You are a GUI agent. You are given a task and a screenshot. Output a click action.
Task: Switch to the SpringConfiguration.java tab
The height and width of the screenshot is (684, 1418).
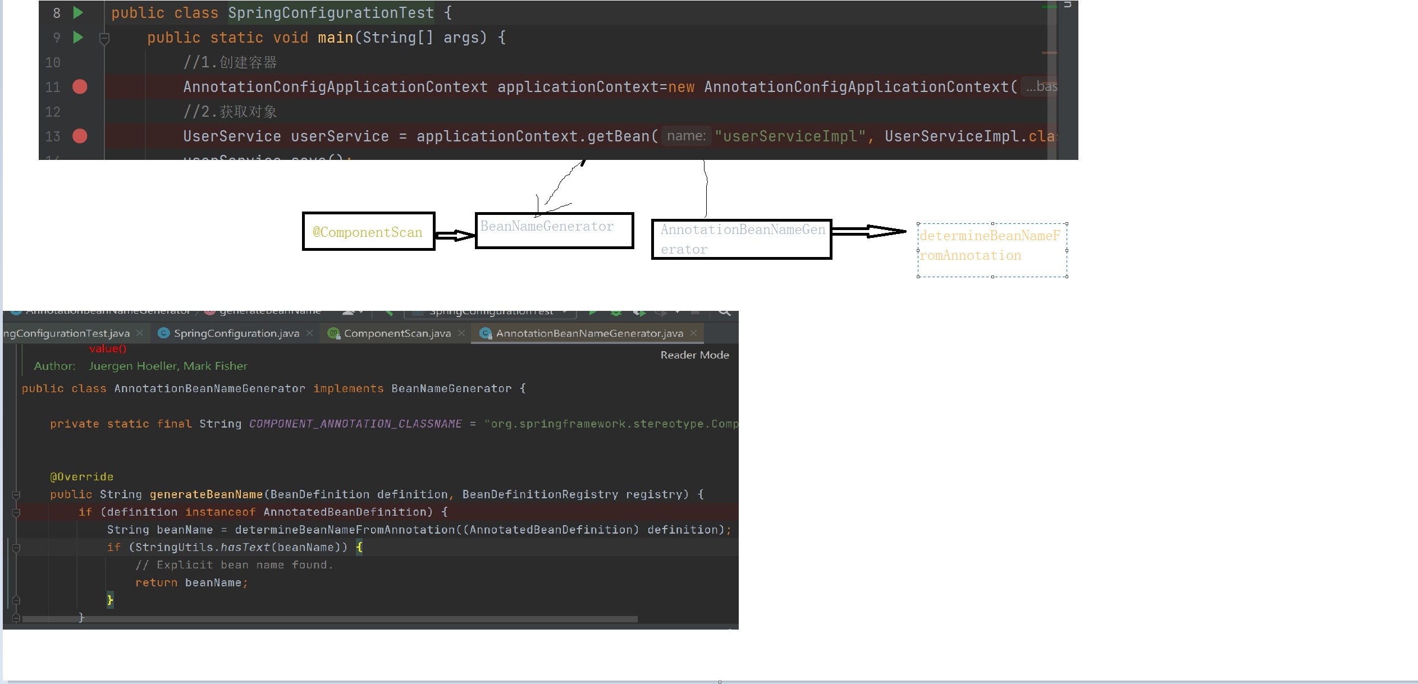point(236,333)
